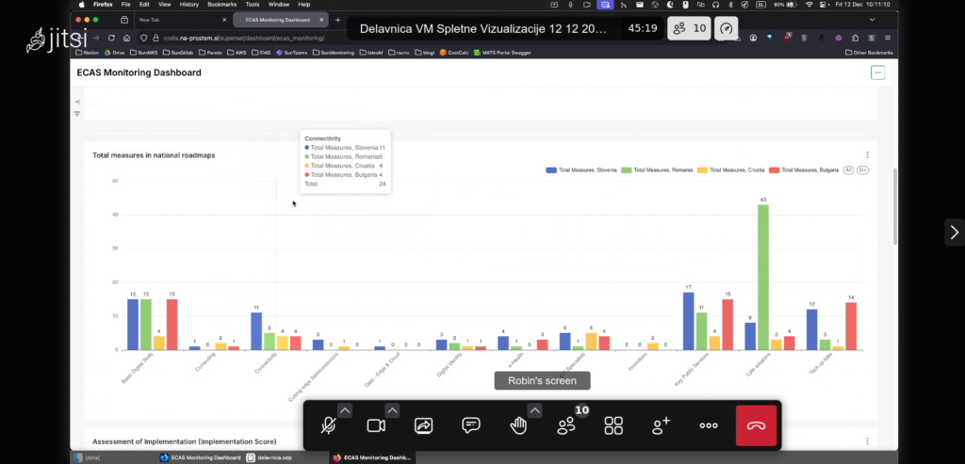This screenshot has width=965, height=464.
Task: Start screen sharing from the toolbar
Action: point(423,425)
